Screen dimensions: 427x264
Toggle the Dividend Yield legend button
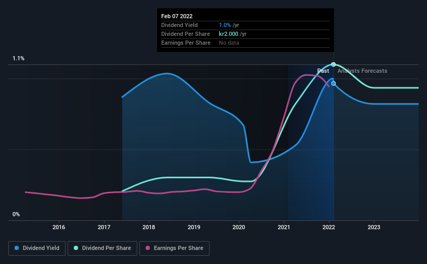(37, 248)
